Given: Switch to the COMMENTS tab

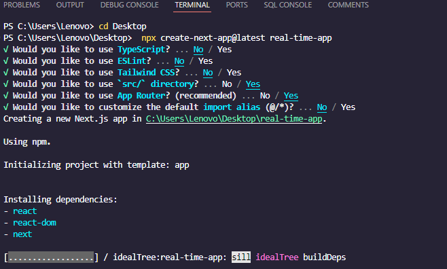Looking at the screenshot, I should (x=348, y=5).
